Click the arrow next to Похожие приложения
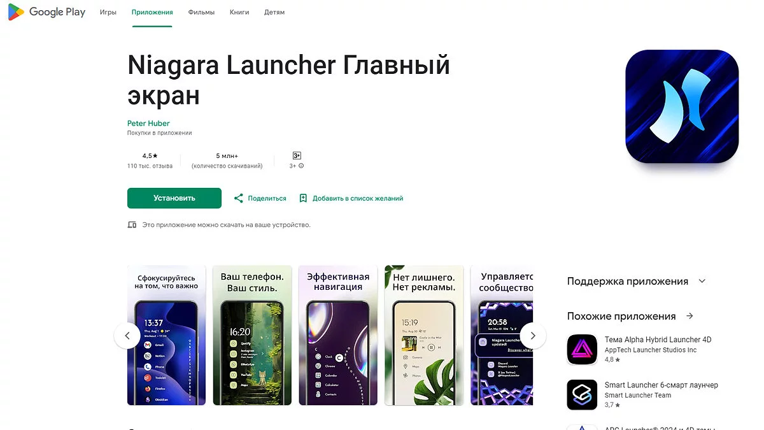 (690, 316)
